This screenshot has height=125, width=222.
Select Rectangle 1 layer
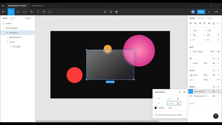tap(17, 33)
